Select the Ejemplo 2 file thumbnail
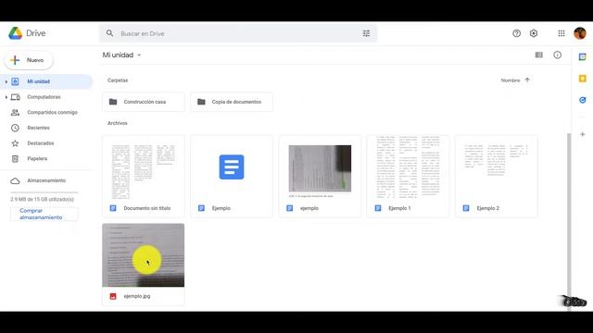The height and width of the screenshot is (333, 593). point(497,177)
